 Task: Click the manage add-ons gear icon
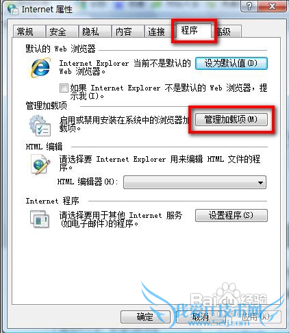pyautogui.click(x=40, y=125)
